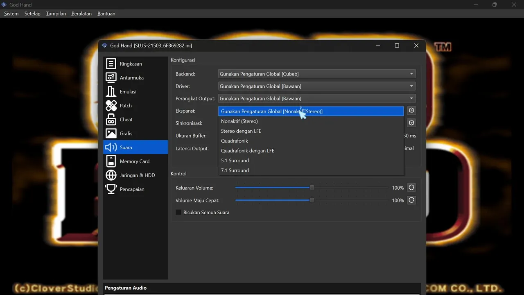Click the Jaringan & HDD globe icon
The height and width of the screenshot is (295, 524).
coord(111,175)
